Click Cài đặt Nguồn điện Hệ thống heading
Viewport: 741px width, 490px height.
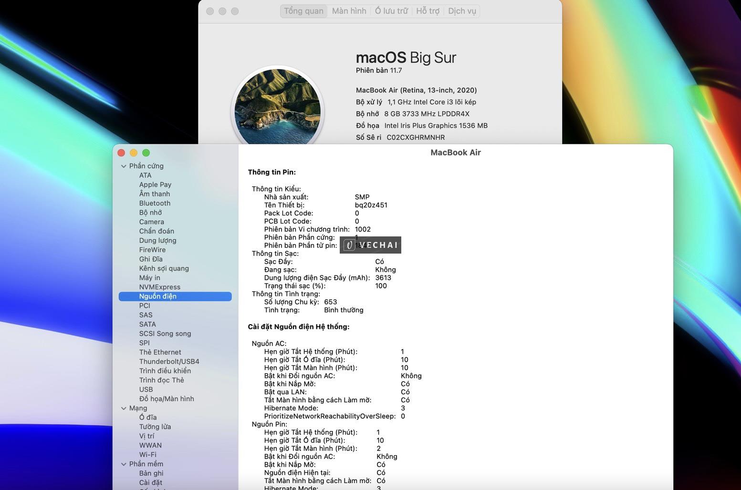pyautogui.click(x=299, y=327)
